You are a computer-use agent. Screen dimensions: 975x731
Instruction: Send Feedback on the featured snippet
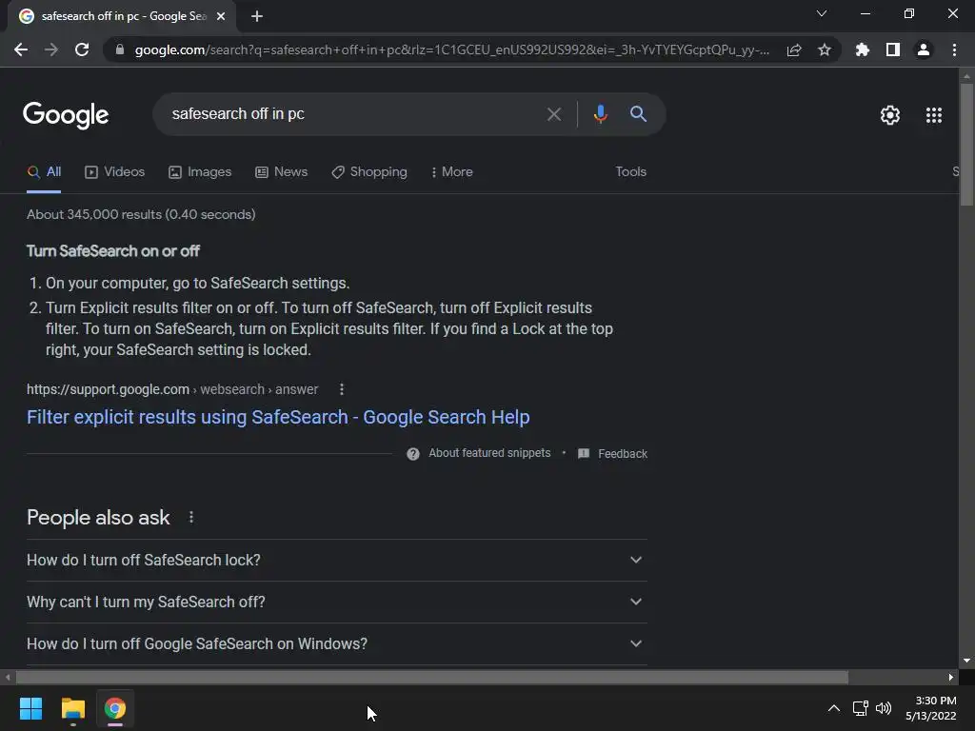click(x=612, y=454)
